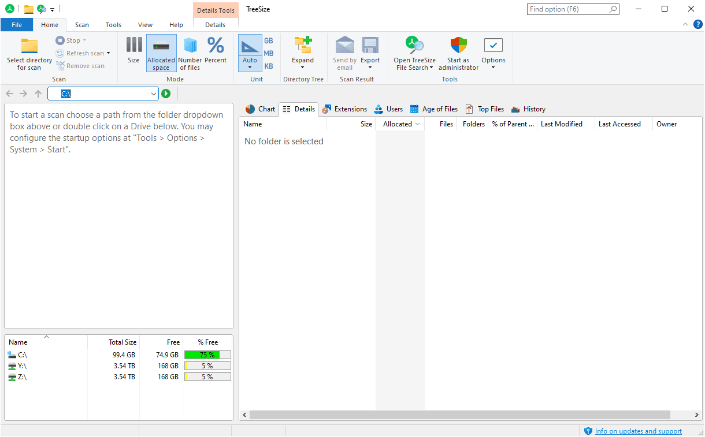Toggle Allocated space mode
Screen dimensions: 705x437
(161, 53)
